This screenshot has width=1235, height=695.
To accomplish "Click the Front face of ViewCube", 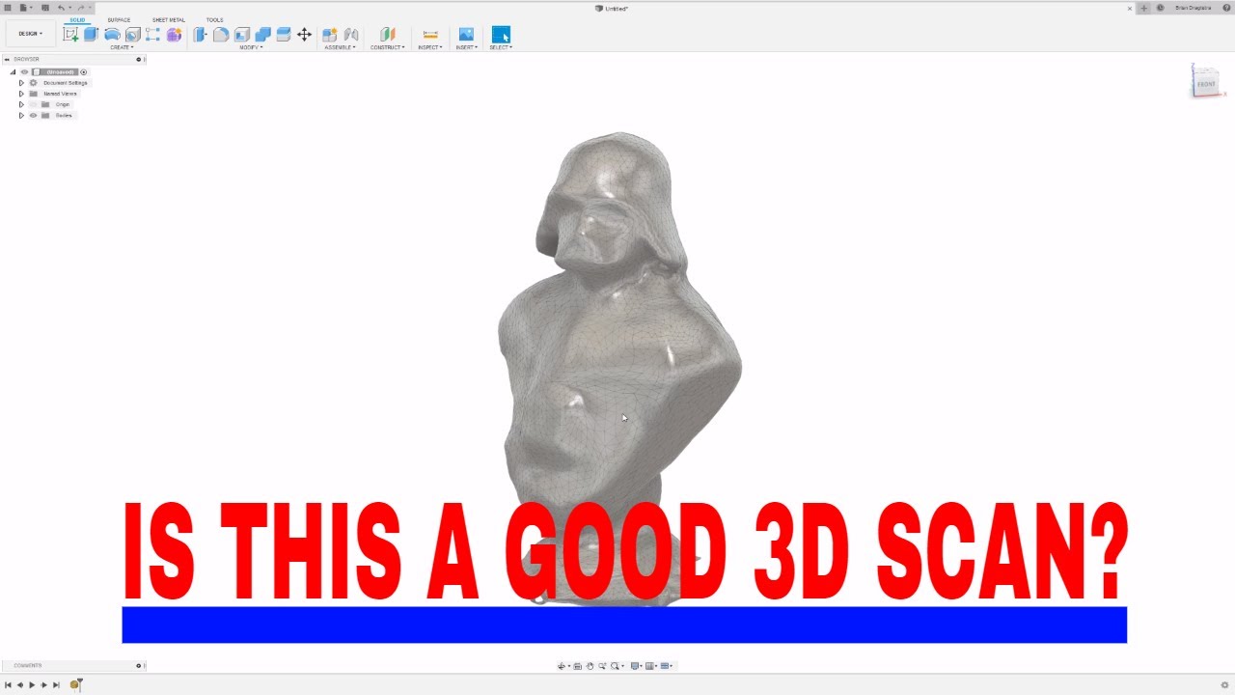I will click(1206, 84).
